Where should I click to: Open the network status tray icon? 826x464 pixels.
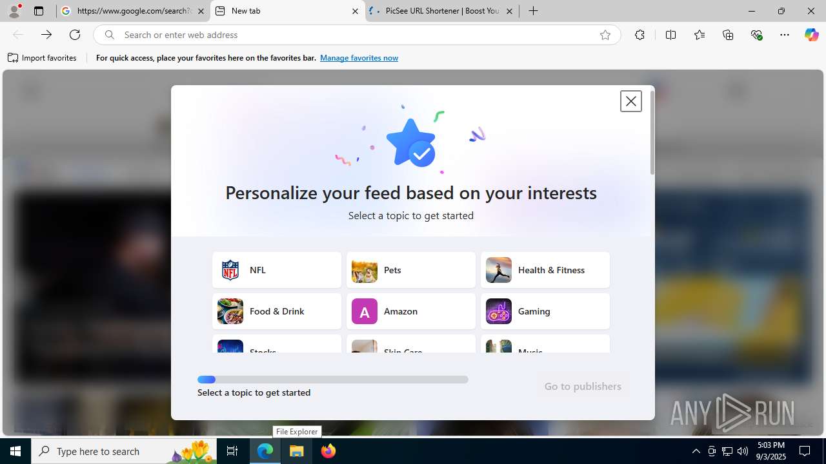click(x=727, y=451)
